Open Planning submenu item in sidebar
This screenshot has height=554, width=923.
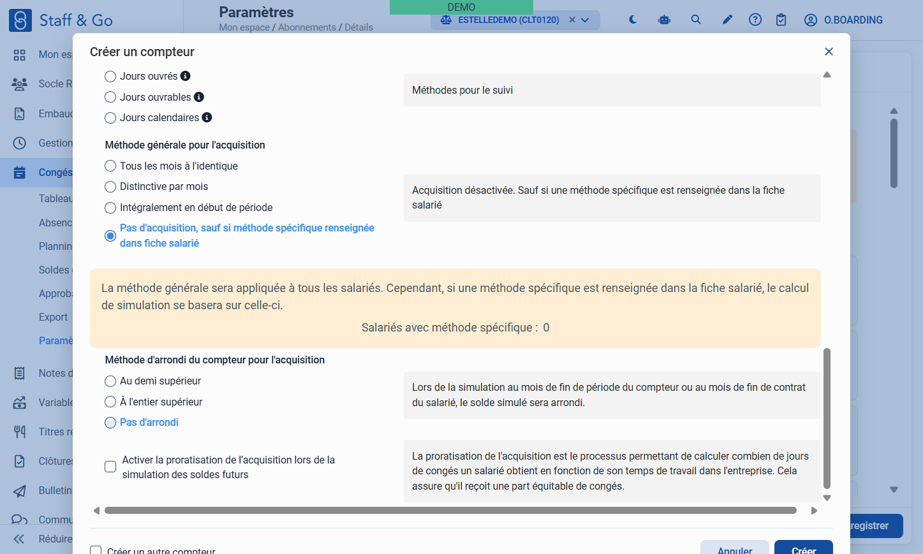(x=55, y=246)
